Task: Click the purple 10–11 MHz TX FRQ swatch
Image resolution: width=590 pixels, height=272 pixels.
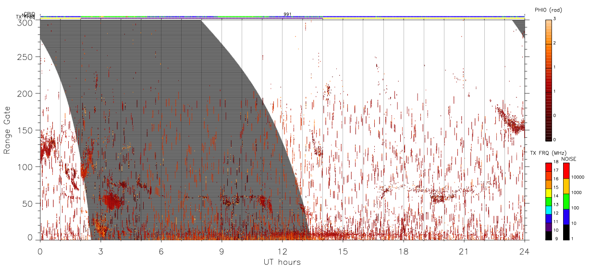Action: point(548,227)
